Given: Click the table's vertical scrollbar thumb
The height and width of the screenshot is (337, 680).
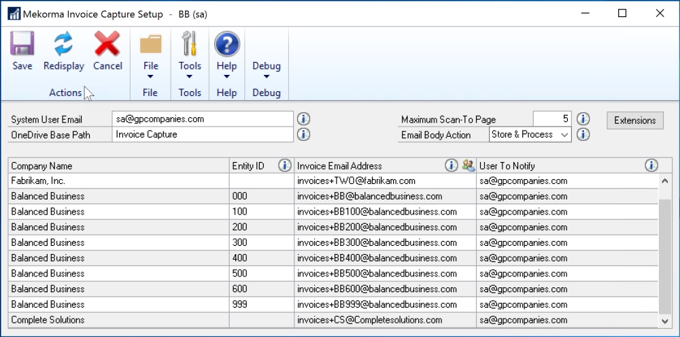Looking at the screenshot, I should click(x=665, y=256).
